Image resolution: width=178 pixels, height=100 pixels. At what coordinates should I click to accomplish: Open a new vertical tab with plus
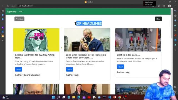[3, 41]
